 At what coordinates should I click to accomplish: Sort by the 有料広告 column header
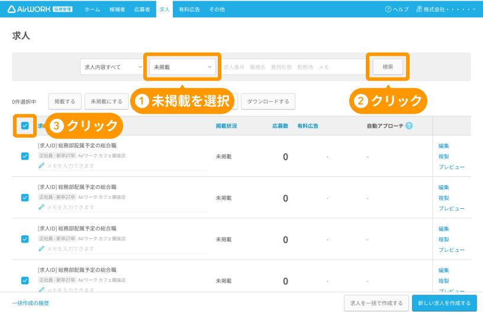(308, 125)
